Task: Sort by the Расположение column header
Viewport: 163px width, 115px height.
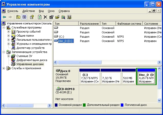Action: coord(89,24)
